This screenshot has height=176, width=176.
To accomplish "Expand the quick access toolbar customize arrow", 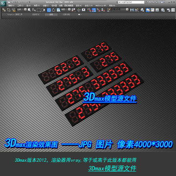I will [29, 2].
